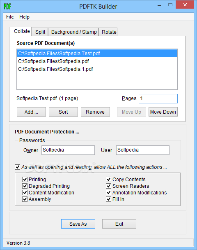Minimize the PDFTK Builder window

coord(159,5)
